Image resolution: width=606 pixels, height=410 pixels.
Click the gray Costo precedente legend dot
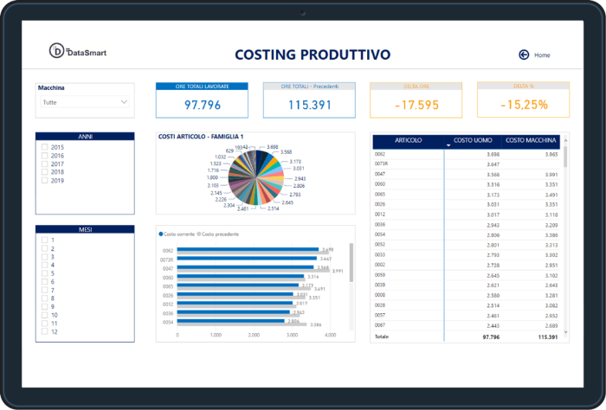198,234
